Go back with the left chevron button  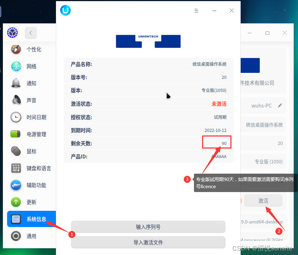(30, 33)
